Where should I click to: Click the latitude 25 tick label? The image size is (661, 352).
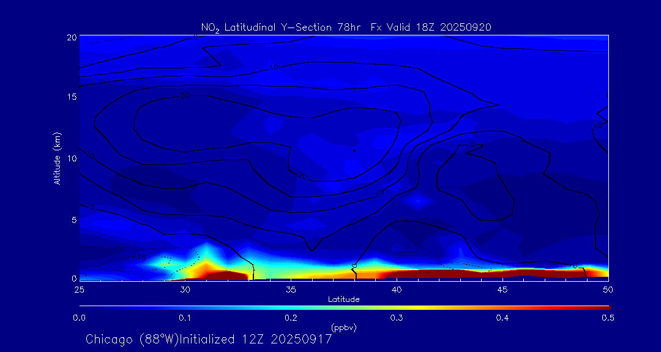[x=79, y=289]
